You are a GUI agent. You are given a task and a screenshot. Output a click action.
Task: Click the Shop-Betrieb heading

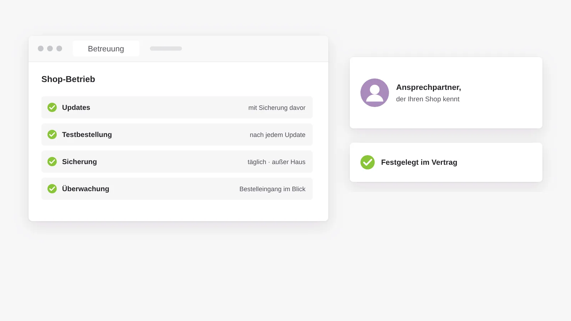pyautogui.click(x=68, y=79)
